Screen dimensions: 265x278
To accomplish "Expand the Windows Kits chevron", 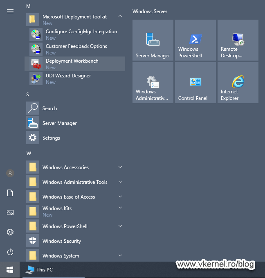I will pos(120,208).
